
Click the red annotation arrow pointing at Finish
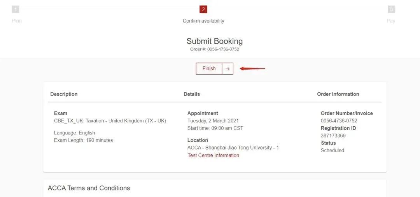click(252, 69)
